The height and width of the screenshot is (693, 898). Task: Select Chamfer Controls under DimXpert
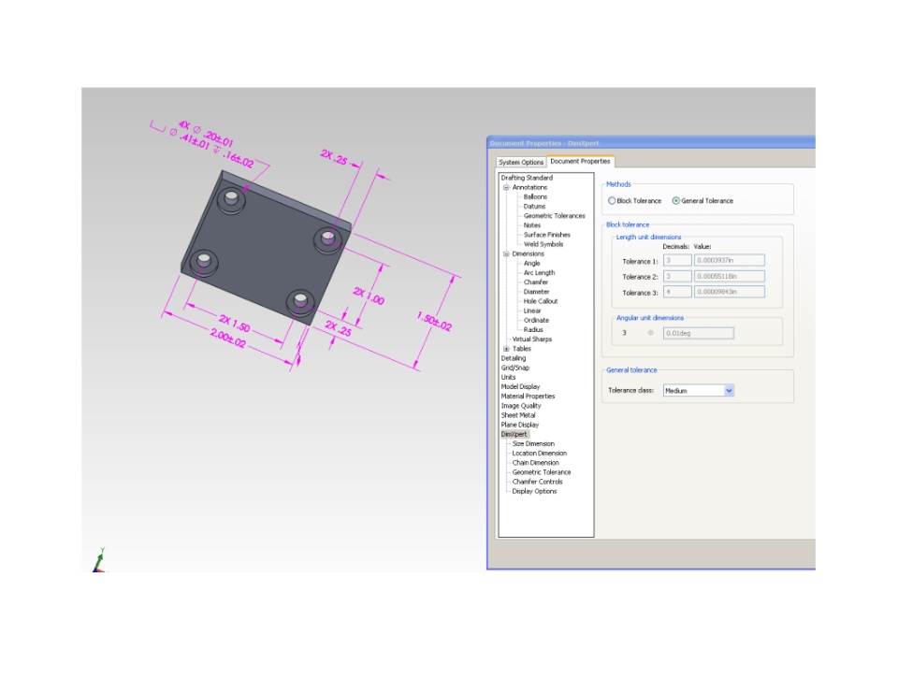[537, 482]
